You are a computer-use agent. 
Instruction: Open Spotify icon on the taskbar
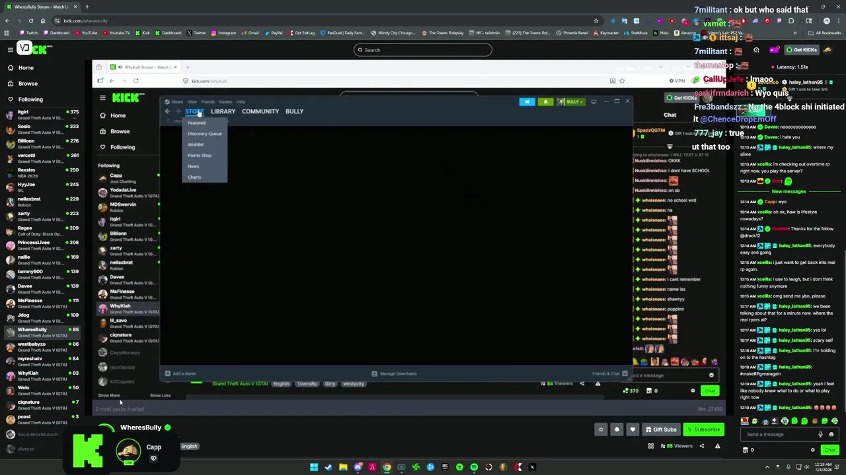(474, 467)
